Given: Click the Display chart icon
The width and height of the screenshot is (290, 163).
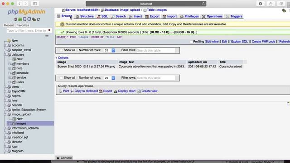Looking at the screenshot, I should tap(116, 91).
